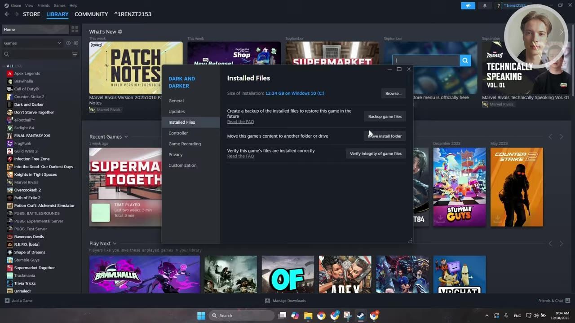Open the verify Read the FAQ link
Viewport: 575px width, 323px height.
(240, 156)
